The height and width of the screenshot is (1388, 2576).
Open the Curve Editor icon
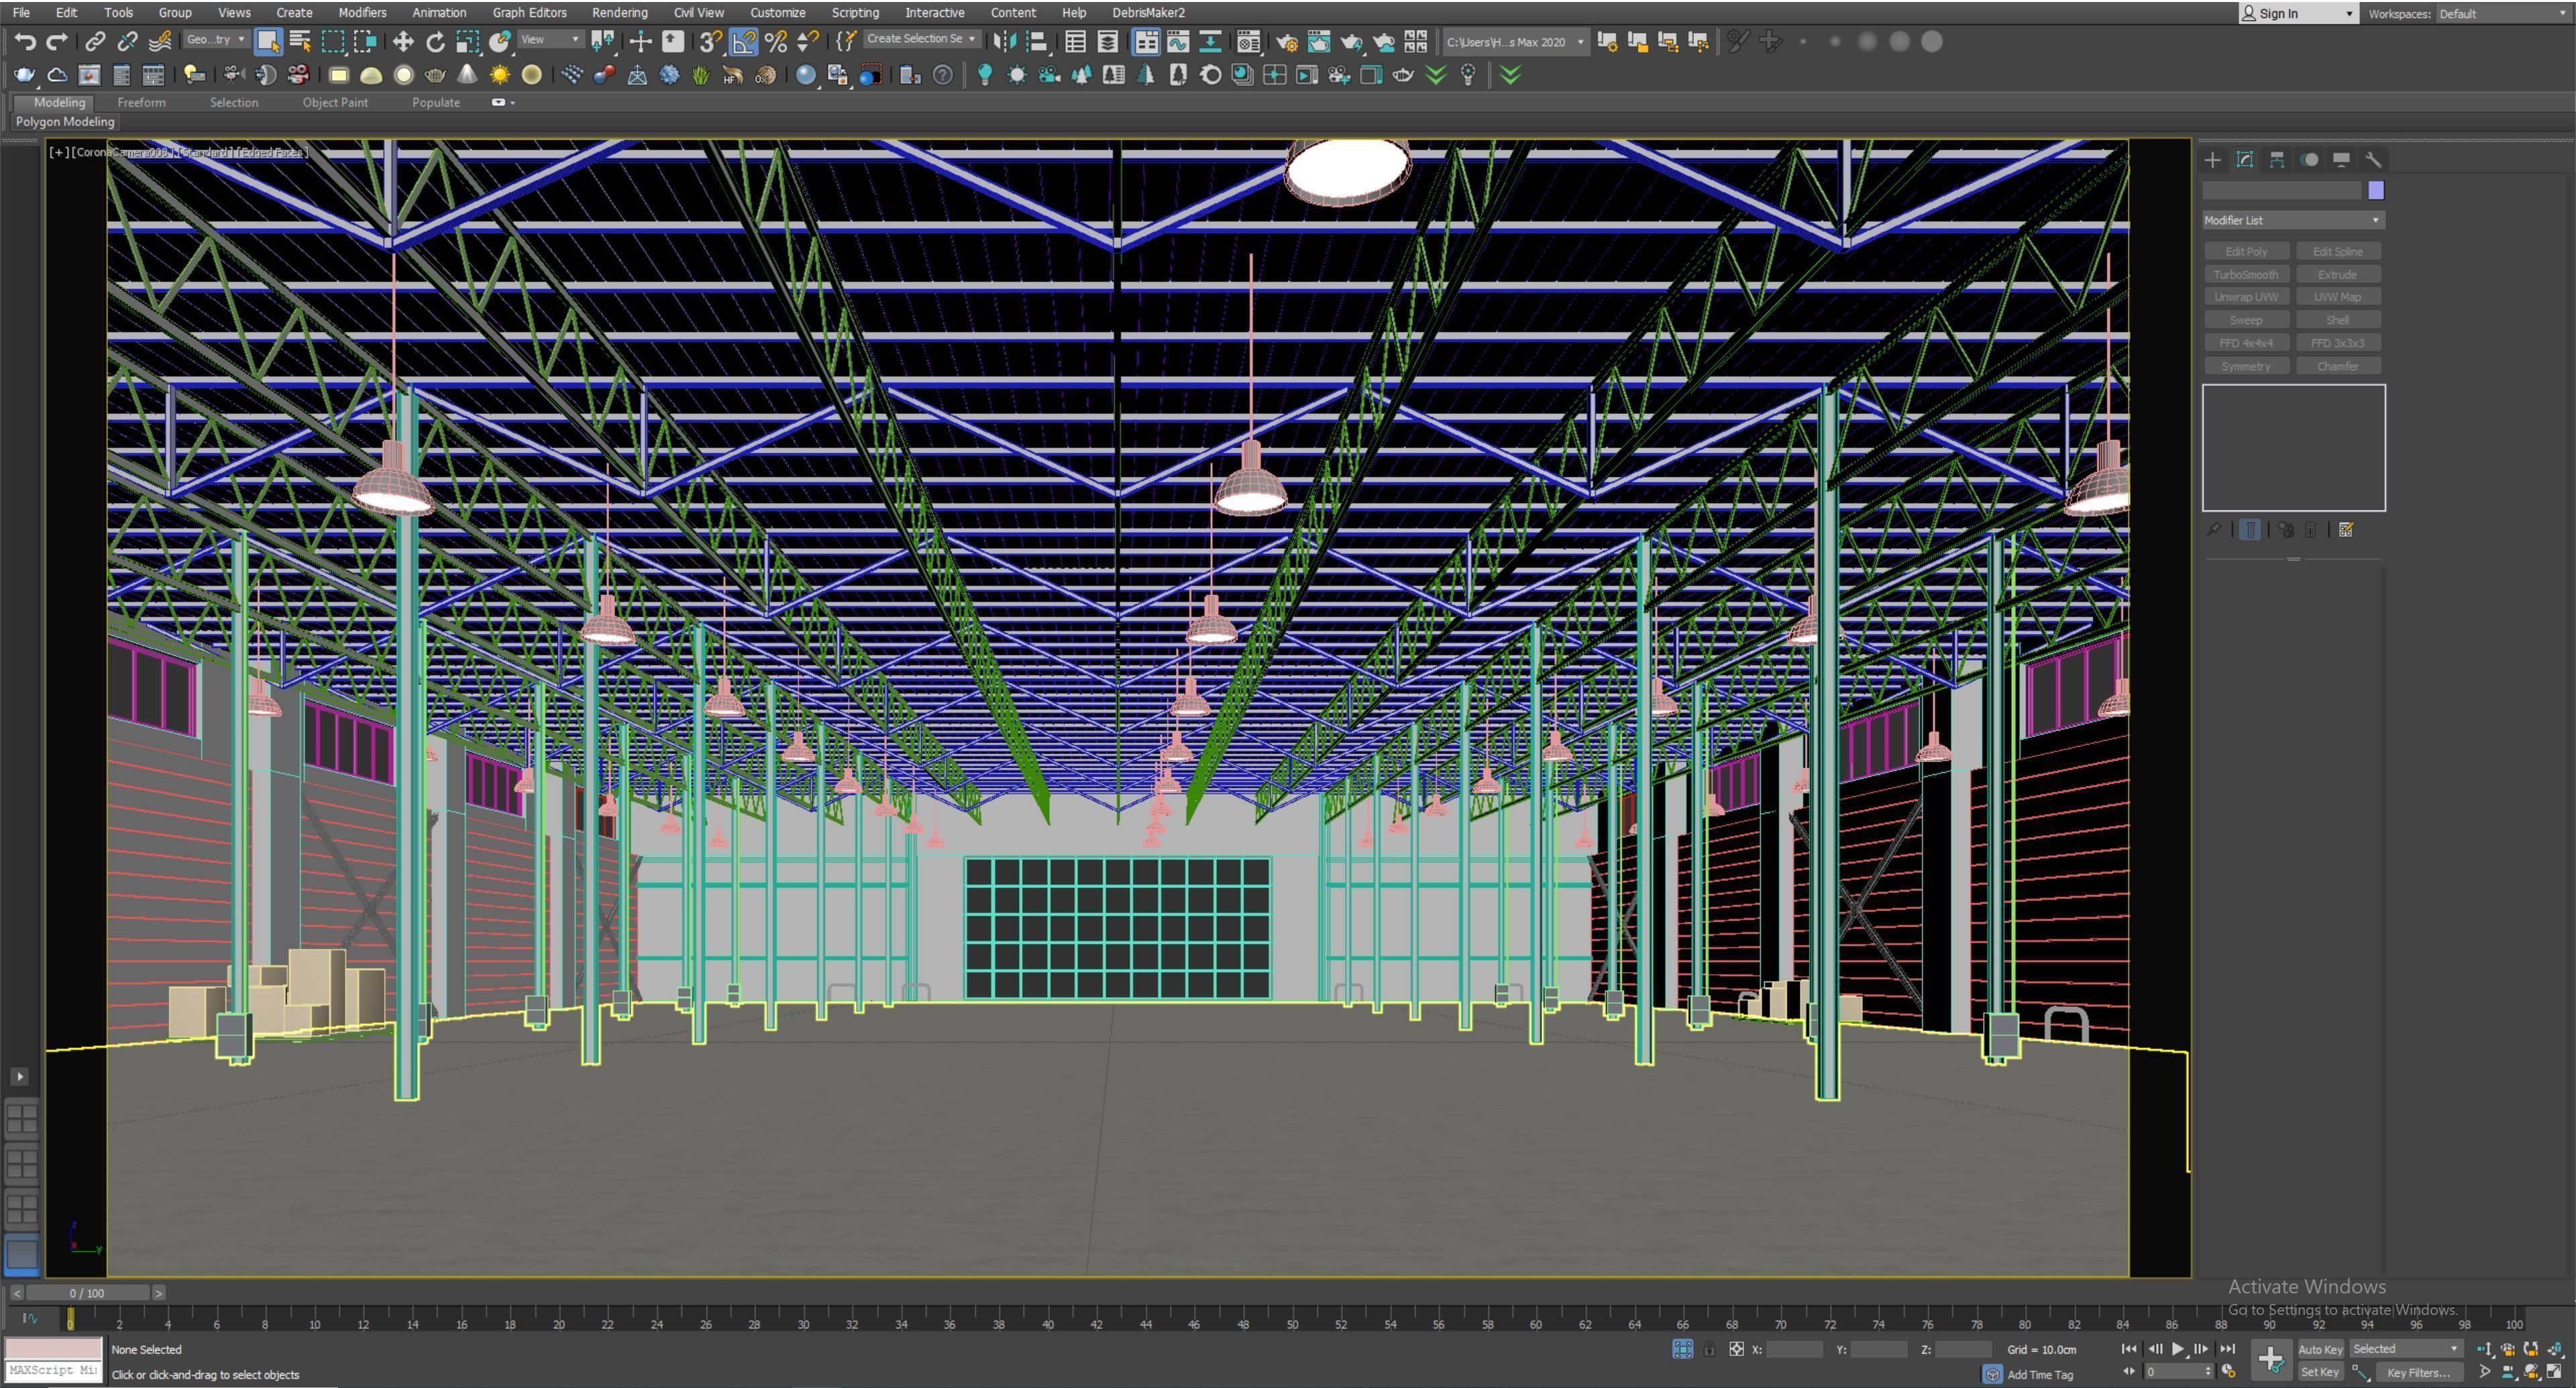pyautogui.click(x=1178, y=42)
